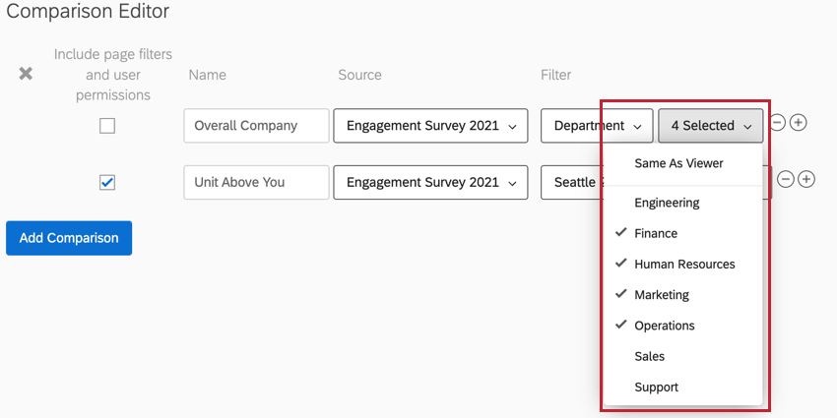Add a row after Unit Above You (plus icon)
Image resolution: width=837 pixels, height=418 pixels.
[806, 179]
